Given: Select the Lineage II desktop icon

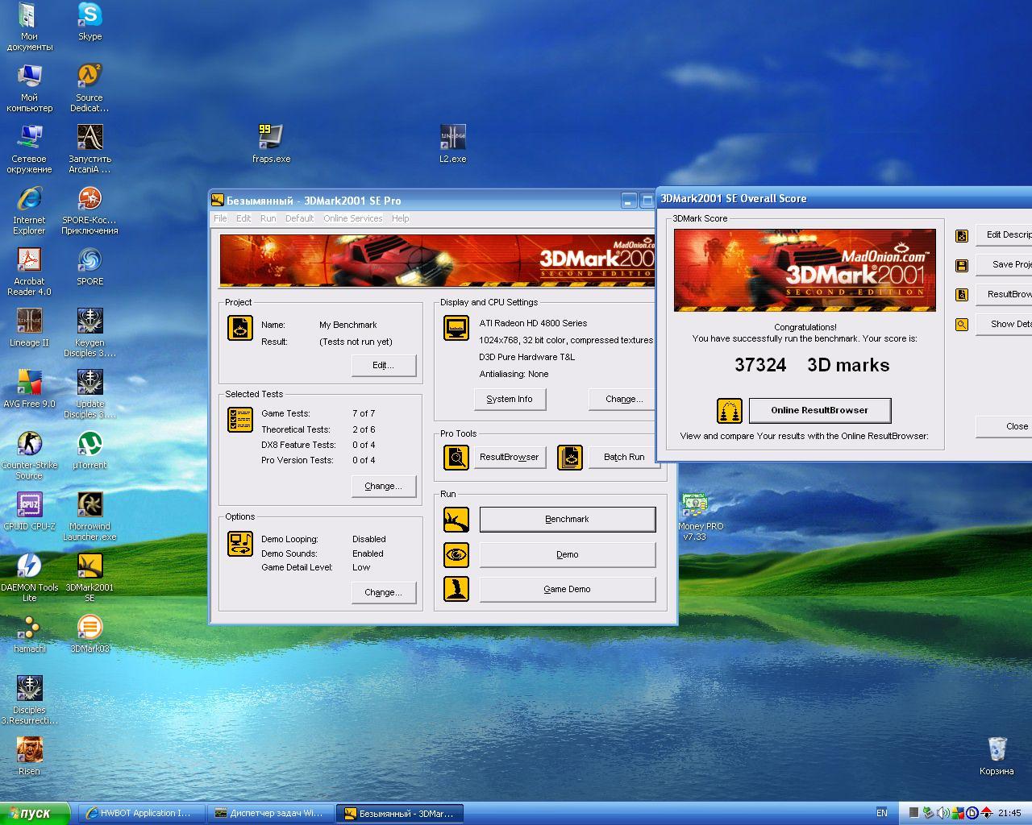Looking at the screenshot, I should point(29,328).
